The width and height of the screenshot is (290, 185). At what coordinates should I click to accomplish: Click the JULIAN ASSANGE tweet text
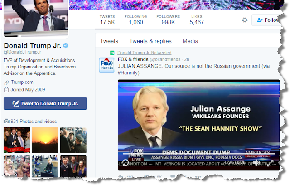point(193,69)
